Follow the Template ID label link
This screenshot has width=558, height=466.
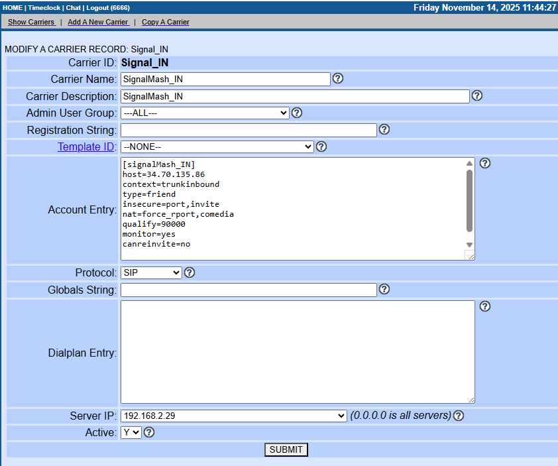point(87,146)
